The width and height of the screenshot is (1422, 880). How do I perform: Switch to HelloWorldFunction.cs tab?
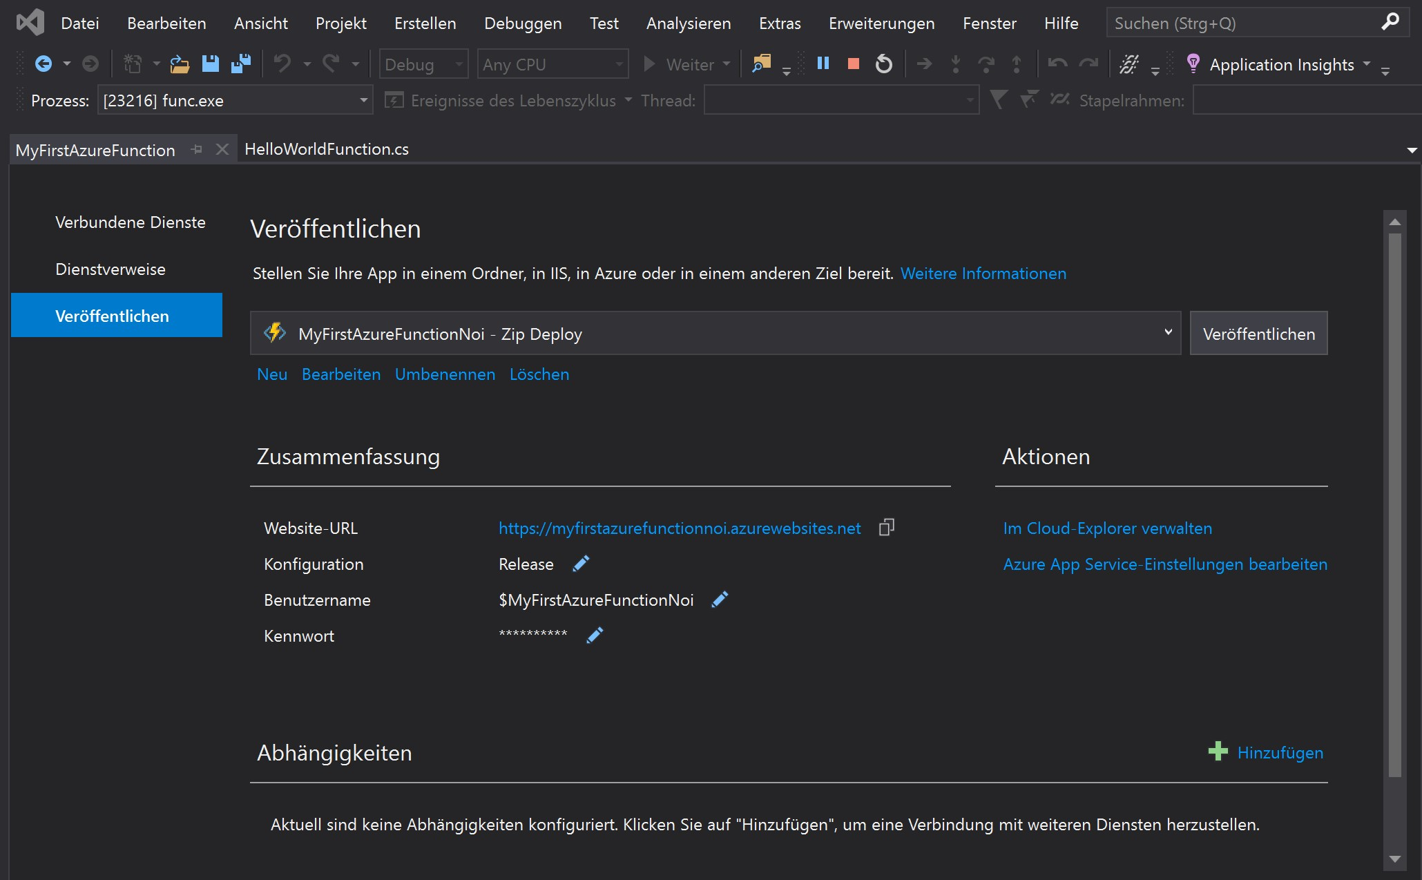[x=326, y=149]
